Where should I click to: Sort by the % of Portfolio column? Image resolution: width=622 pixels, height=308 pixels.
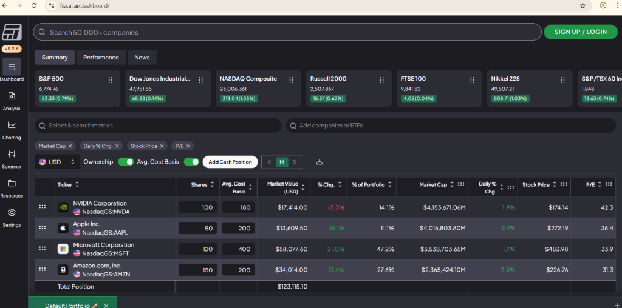[x=390, y=184]
